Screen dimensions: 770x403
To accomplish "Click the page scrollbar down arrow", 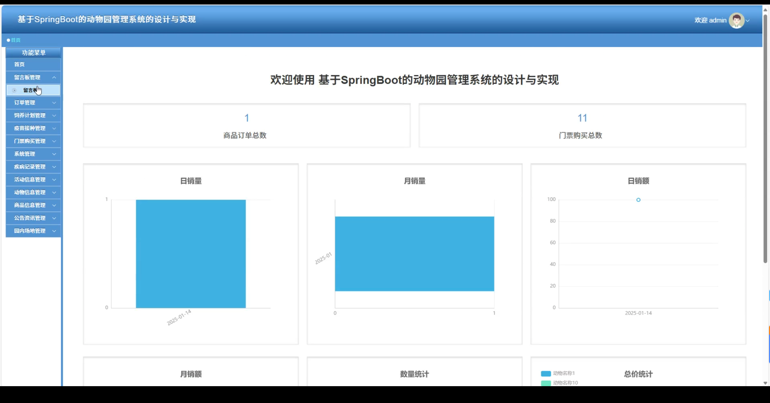I will [x=765, y=383].
